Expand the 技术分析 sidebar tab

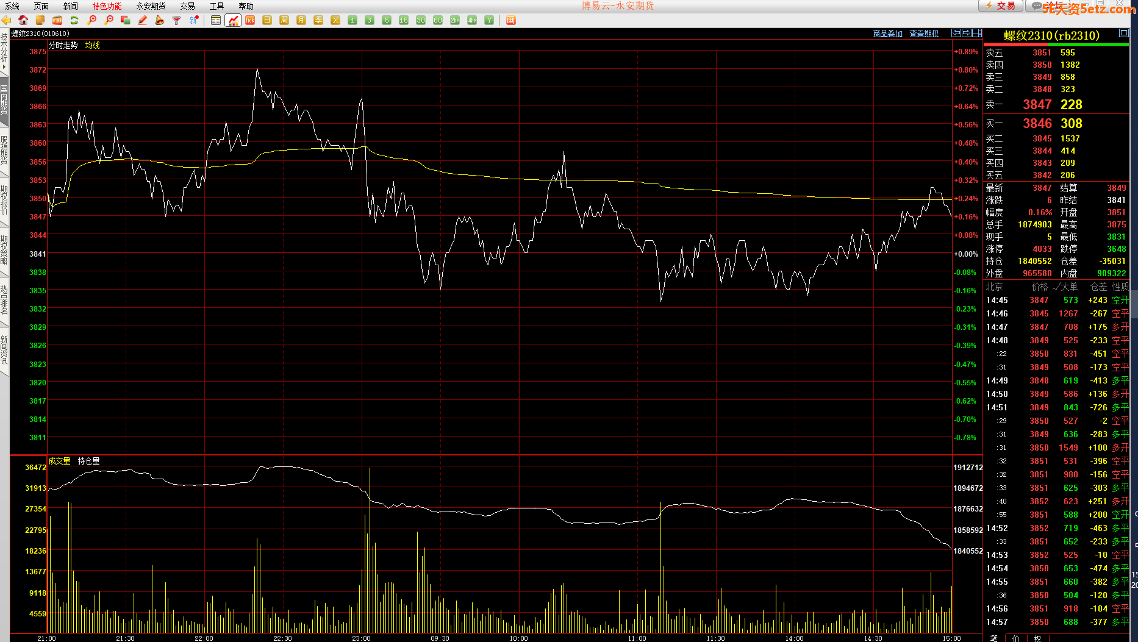[x=4, y=51]
